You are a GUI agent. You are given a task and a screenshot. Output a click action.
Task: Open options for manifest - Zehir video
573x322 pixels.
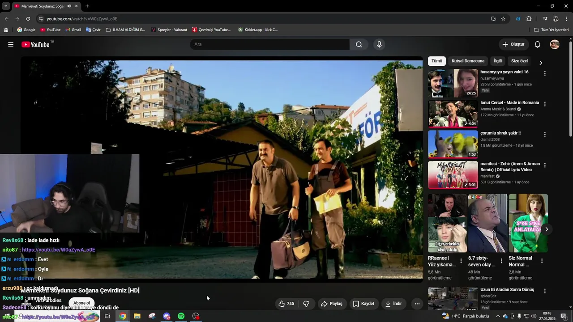click(x=545, y=165)
